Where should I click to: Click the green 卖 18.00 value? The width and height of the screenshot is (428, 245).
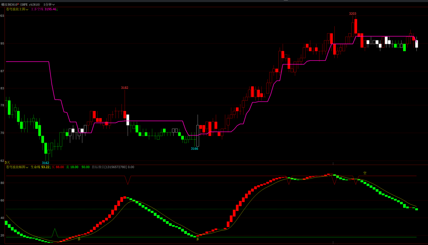click(72, 167)
